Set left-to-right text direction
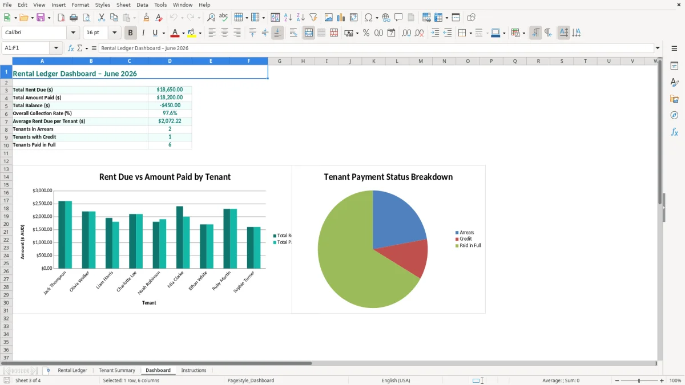 click(535, 33)
